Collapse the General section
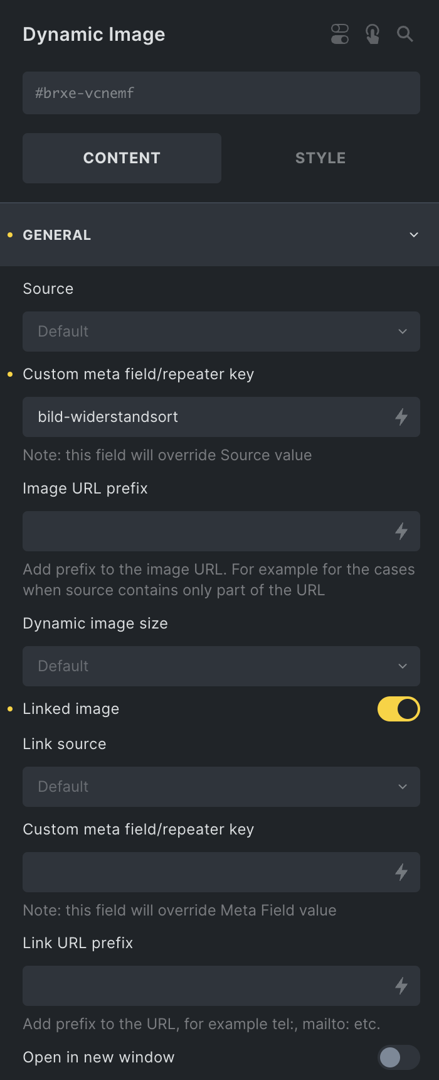This screenshot has width=439, height=1080. tap(219, 235)
